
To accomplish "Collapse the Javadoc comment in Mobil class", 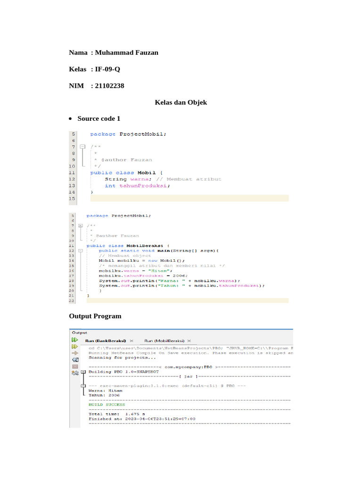I will [82, 147].
